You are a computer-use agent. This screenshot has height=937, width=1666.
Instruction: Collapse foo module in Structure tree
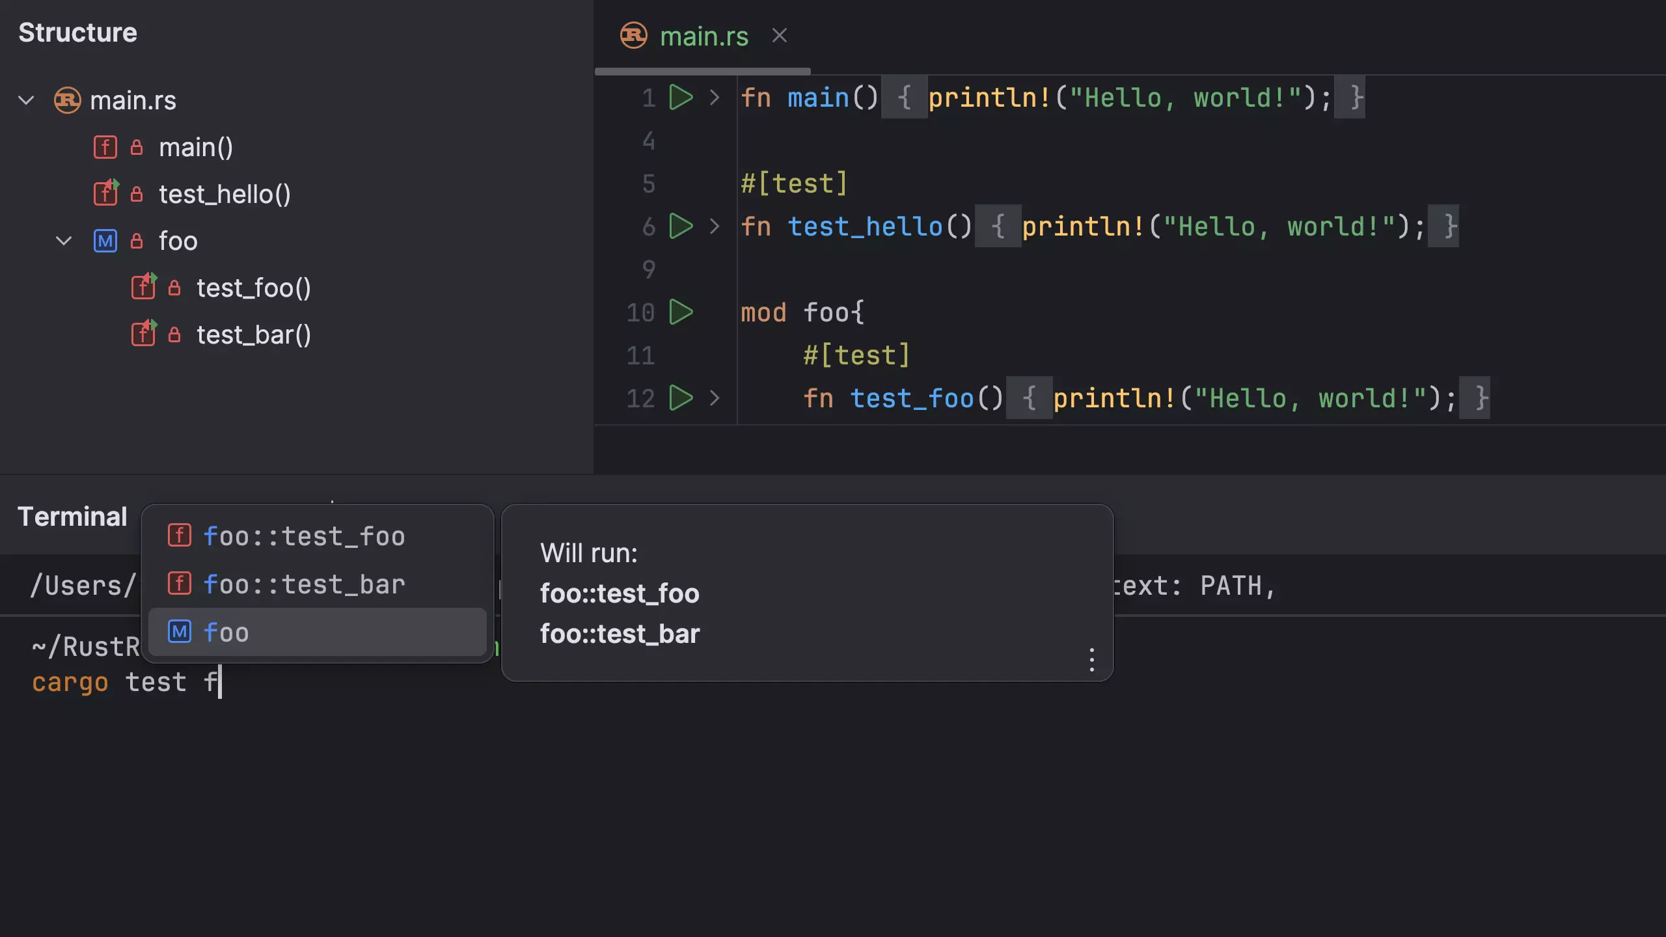point(64,241)
